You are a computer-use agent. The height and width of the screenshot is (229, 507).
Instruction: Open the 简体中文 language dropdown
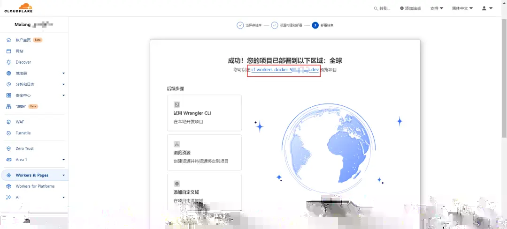click(462, 8)
